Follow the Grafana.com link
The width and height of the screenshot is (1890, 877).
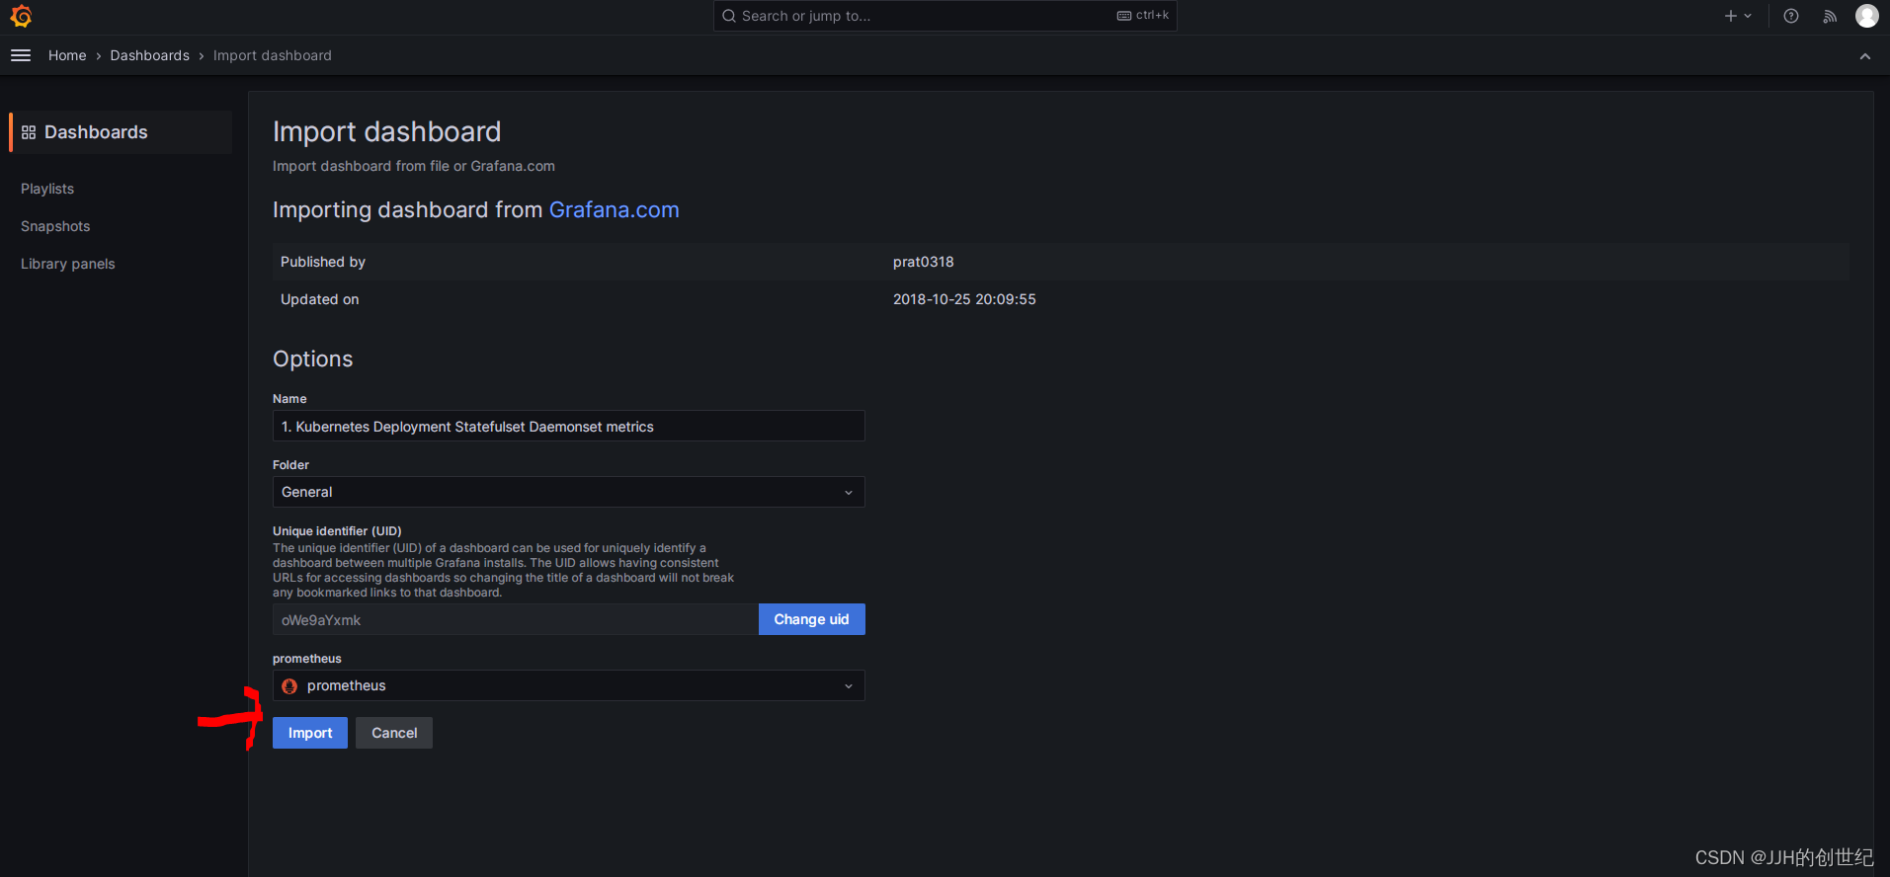tap(614, 209)
